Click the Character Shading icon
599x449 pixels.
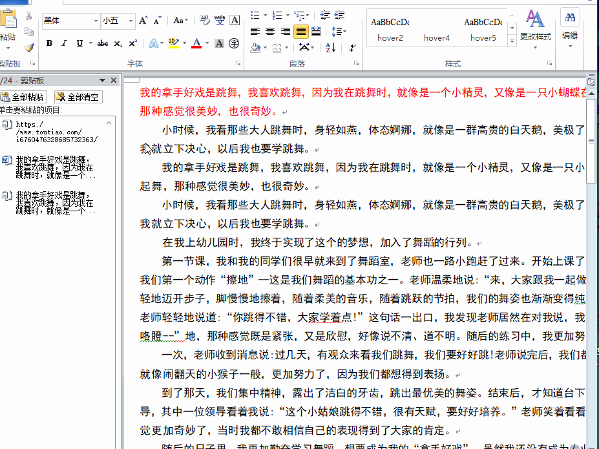pyautogui.click(x=218, y=43)
